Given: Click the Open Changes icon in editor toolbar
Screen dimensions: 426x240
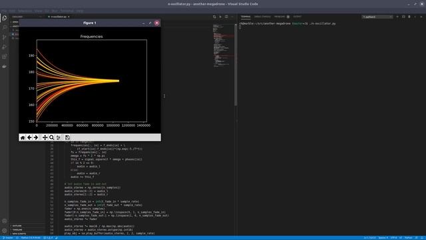Looking at the screenshot, I should click(214, 17).
